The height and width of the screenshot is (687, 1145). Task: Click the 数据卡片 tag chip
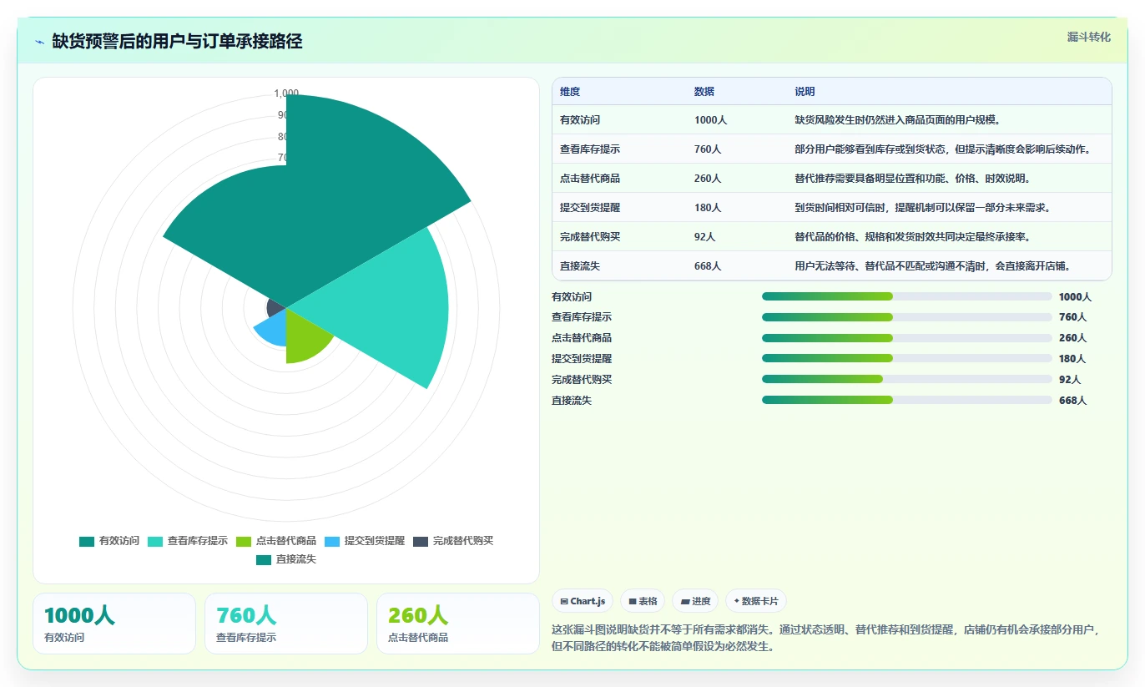point(755,601)
